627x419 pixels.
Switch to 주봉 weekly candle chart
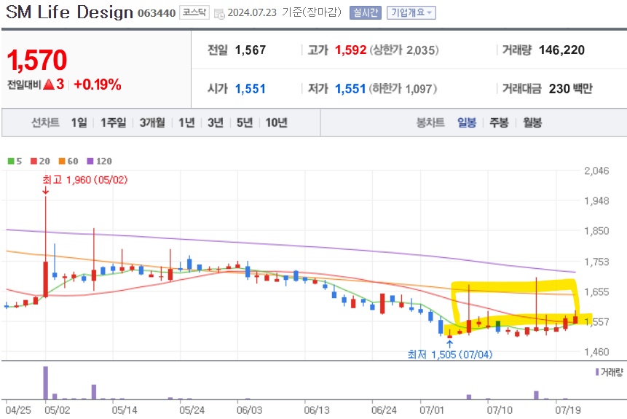(x=499, y=122)
